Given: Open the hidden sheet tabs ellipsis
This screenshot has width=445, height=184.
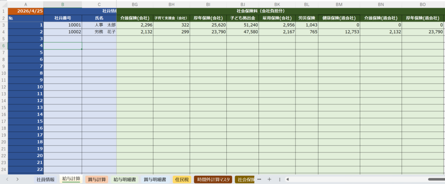Looking at the screenshot, I should click(x=259, y=179).
